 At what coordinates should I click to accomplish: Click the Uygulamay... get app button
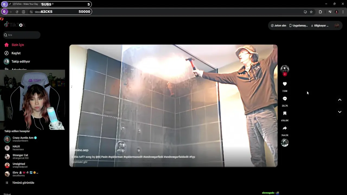click(x=298, y=25)
